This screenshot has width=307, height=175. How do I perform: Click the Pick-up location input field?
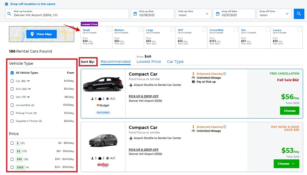pos(70,15)
